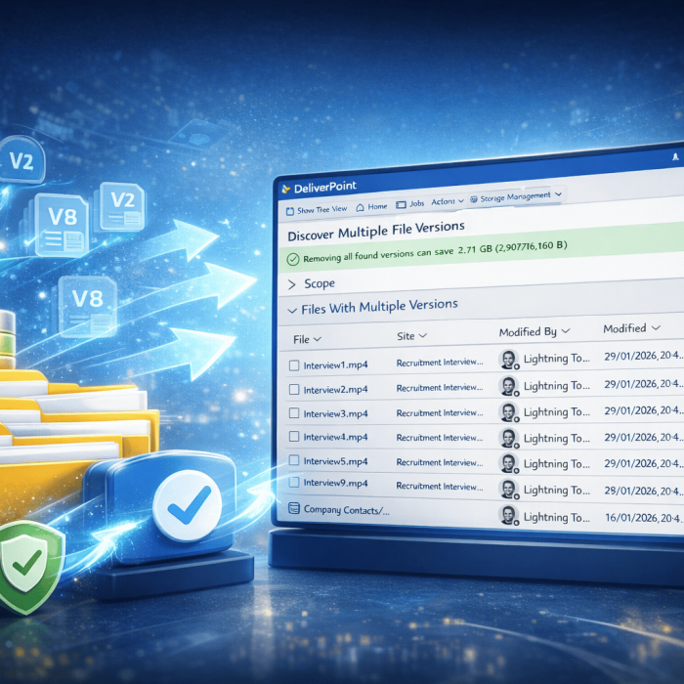This screenshot has width=684, height=684.
Task: Open the Modified column header dropdown
Action: 631,328
